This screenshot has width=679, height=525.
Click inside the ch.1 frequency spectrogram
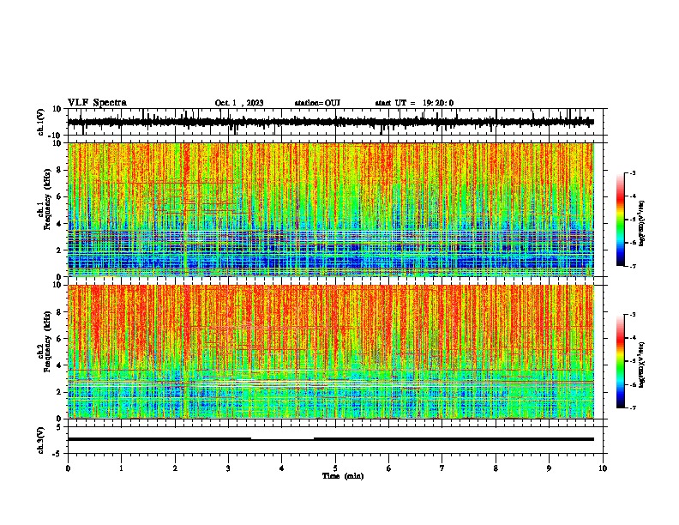330,209
